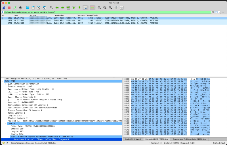Switch to Reassembled TLS Handshake tab
Screen dimensions: 227x145
coord(190,139)
